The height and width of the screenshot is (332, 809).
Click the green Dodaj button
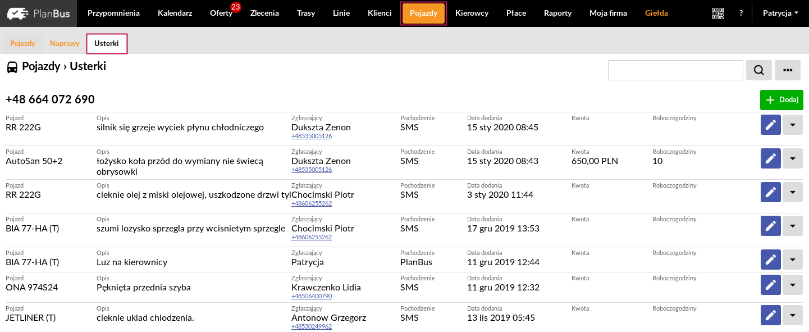coord(781,99)
